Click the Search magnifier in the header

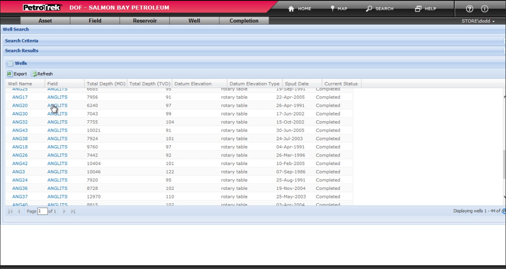[x=369, y=9]
